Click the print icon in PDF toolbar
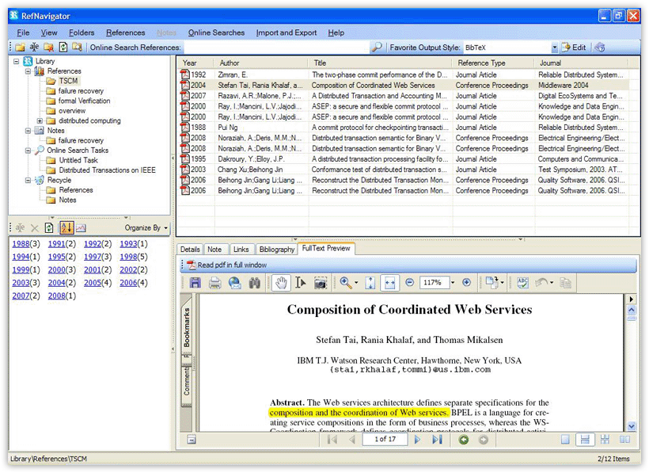Image resolution: width=649 pixels, height=473 pixels. 214,283
